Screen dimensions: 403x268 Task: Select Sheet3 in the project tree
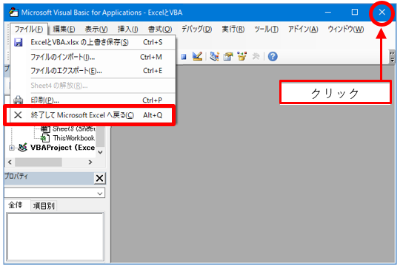coord(74,128)
